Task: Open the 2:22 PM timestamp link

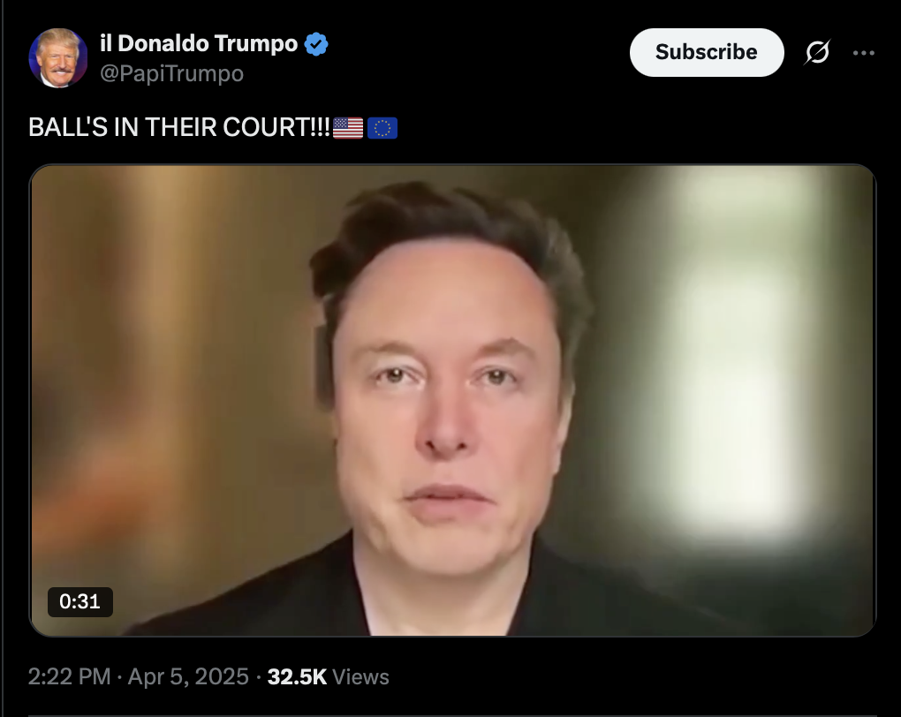Action: pyautogui.click(x=69, y=676)
